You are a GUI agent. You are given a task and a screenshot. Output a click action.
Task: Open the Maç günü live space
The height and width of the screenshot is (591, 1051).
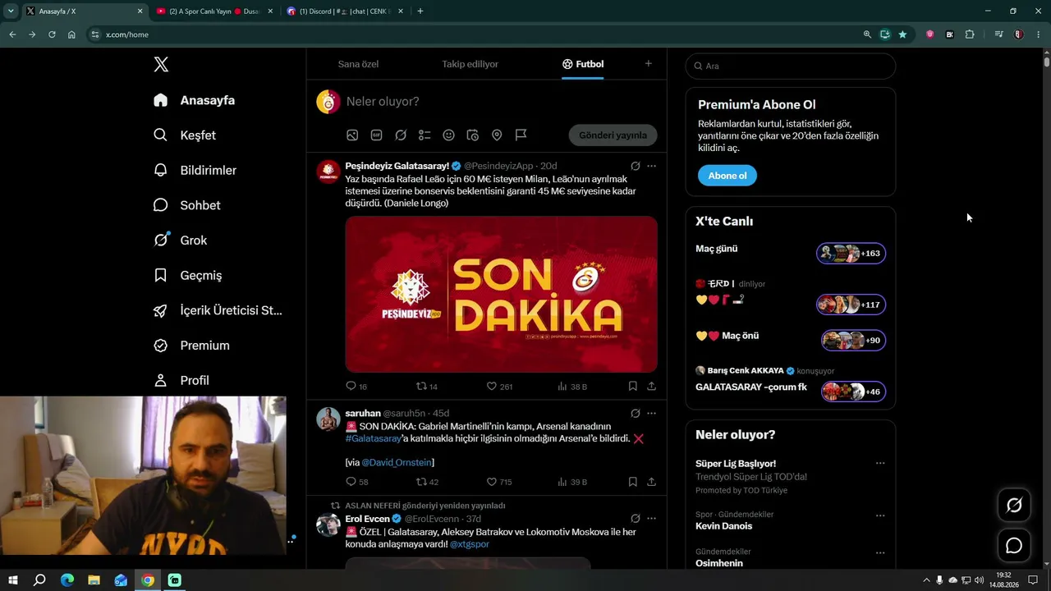point(851,254)
